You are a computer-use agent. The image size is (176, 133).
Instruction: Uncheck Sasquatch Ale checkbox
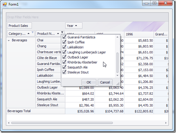tap(64, 67)
